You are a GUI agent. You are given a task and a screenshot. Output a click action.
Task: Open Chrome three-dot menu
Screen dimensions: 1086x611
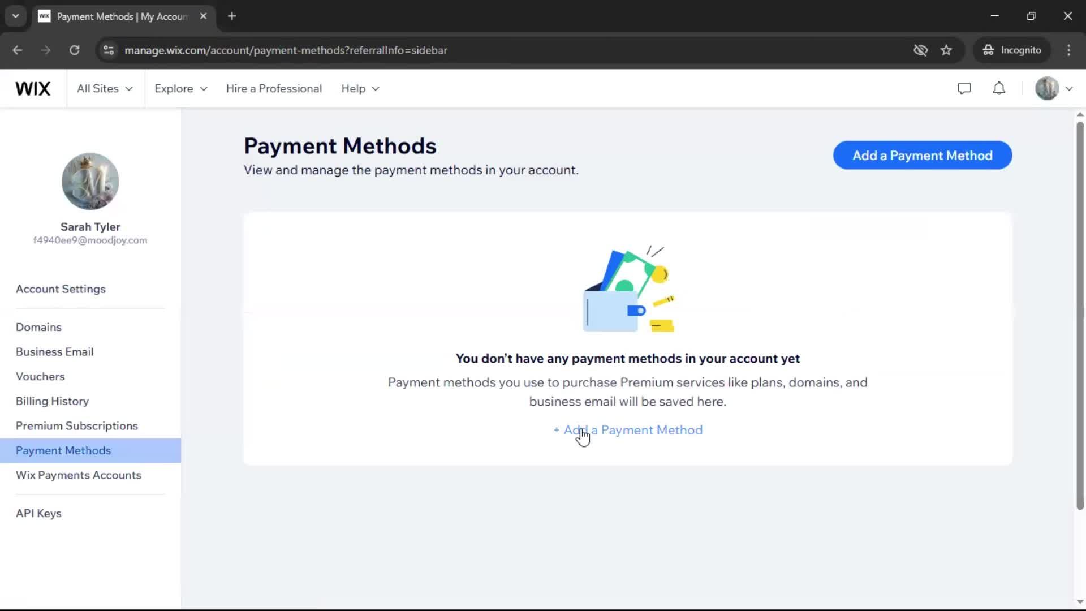[x=1068, y=50]
